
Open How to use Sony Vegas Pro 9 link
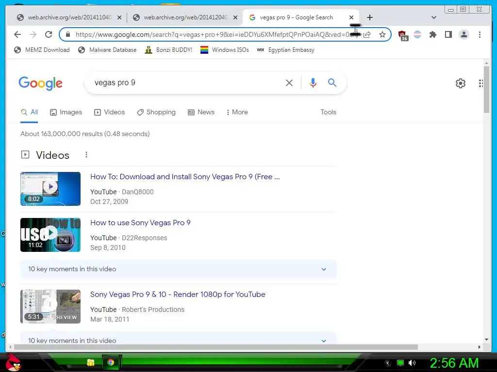(x=140, y=223)
